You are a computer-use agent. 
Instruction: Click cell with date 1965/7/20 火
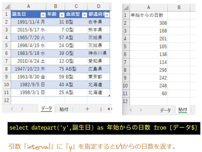(28, 38)
